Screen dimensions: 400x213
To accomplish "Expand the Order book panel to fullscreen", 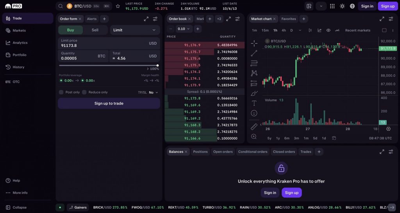I will pos(229,19).
